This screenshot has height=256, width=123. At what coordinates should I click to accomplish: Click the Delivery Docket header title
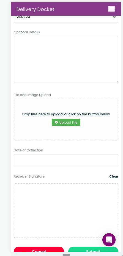point(35,9)
